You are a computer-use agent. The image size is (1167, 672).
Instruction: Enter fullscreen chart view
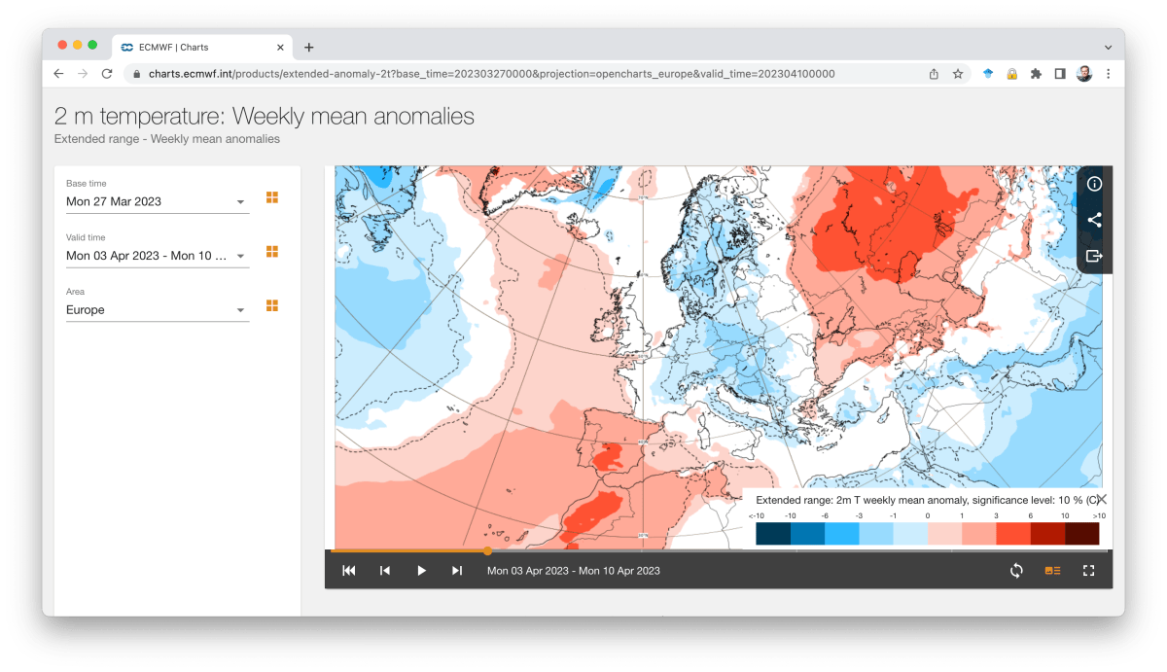(x=1088, y=571)
